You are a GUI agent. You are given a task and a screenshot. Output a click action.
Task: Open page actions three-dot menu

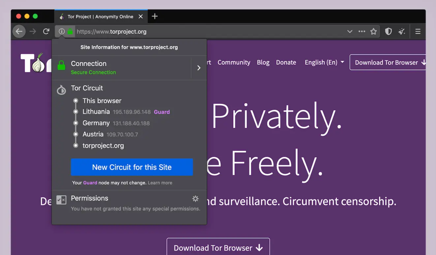coord(362,31)
